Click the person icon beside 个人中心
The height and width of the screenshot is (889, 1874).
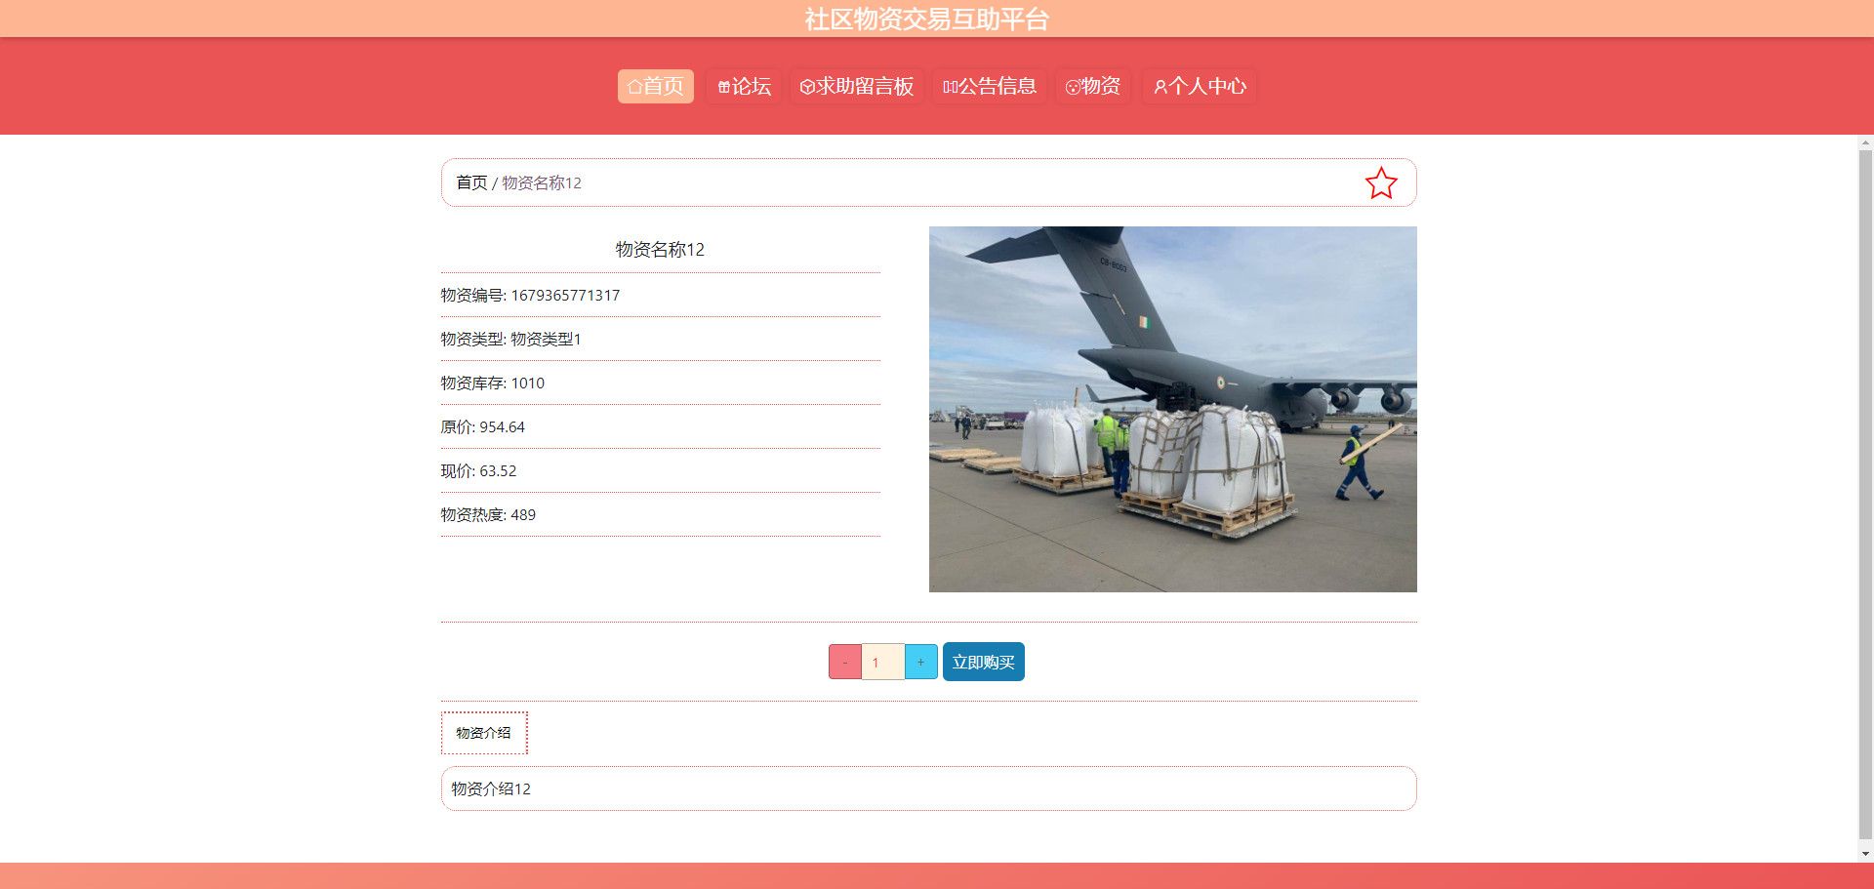pos(1161,87)
